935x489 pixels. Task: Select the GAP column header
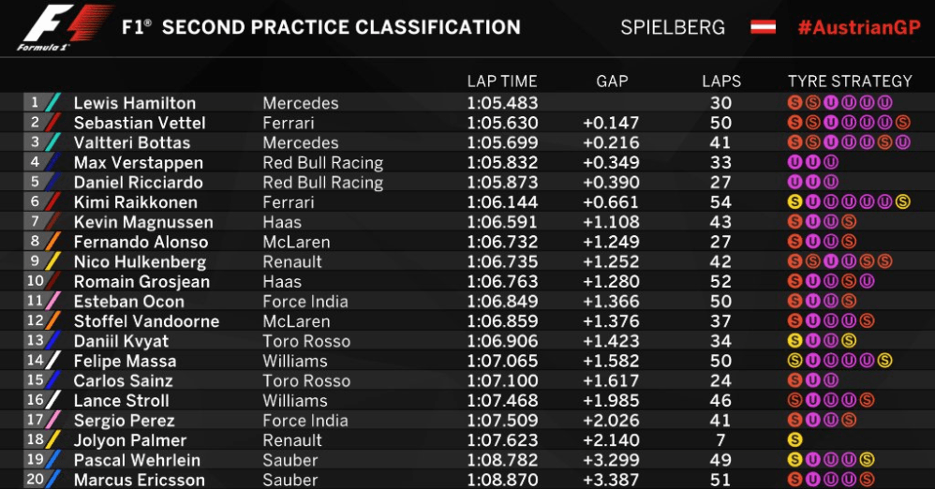612,81
